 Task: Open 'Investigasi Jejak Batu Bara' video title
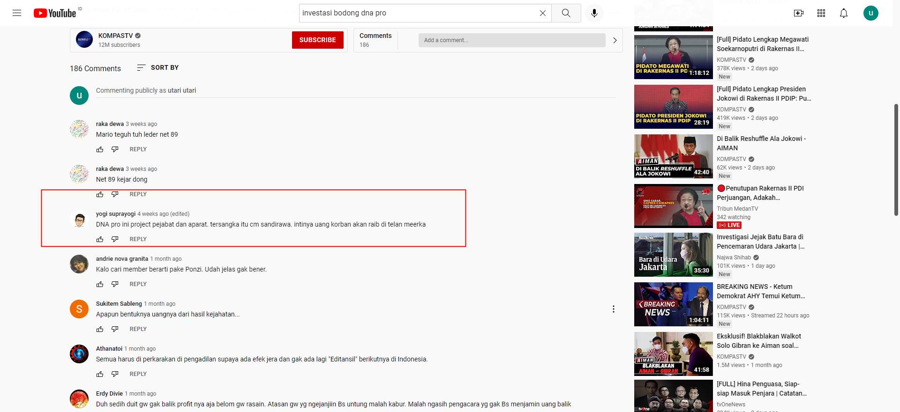point(761,242)
